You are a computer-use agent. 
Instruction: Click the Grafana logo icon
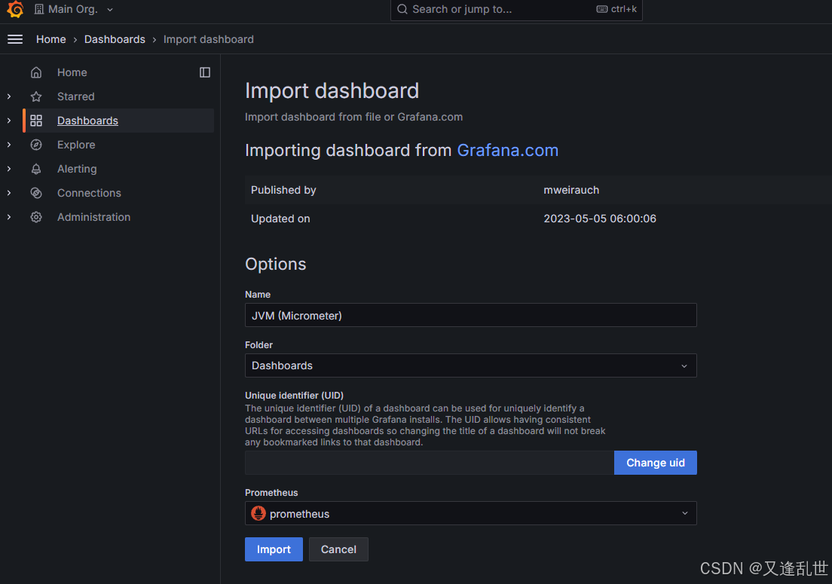pyautogui.click(x=15, y=9)
